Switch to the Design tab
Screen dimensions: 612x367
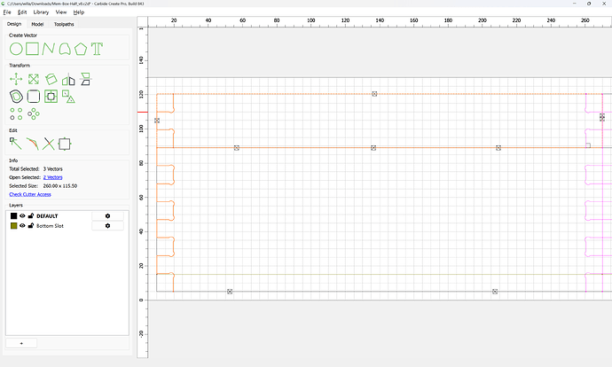coord(14,24)
